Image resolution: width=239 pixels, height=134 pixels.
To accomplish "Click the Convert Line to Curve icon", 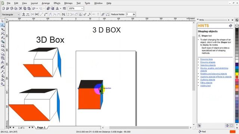I will point(46,14).
